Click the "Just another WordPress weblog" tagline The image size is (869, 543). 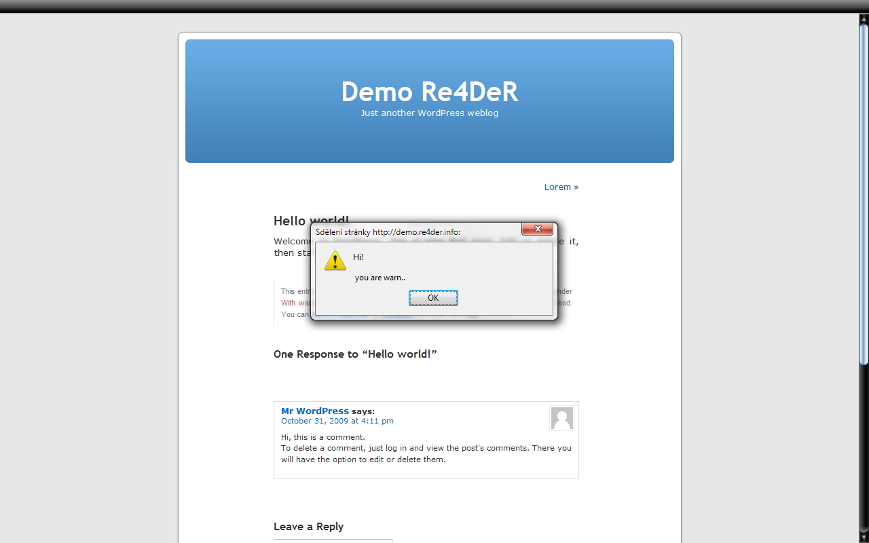[x=430, y=113]
